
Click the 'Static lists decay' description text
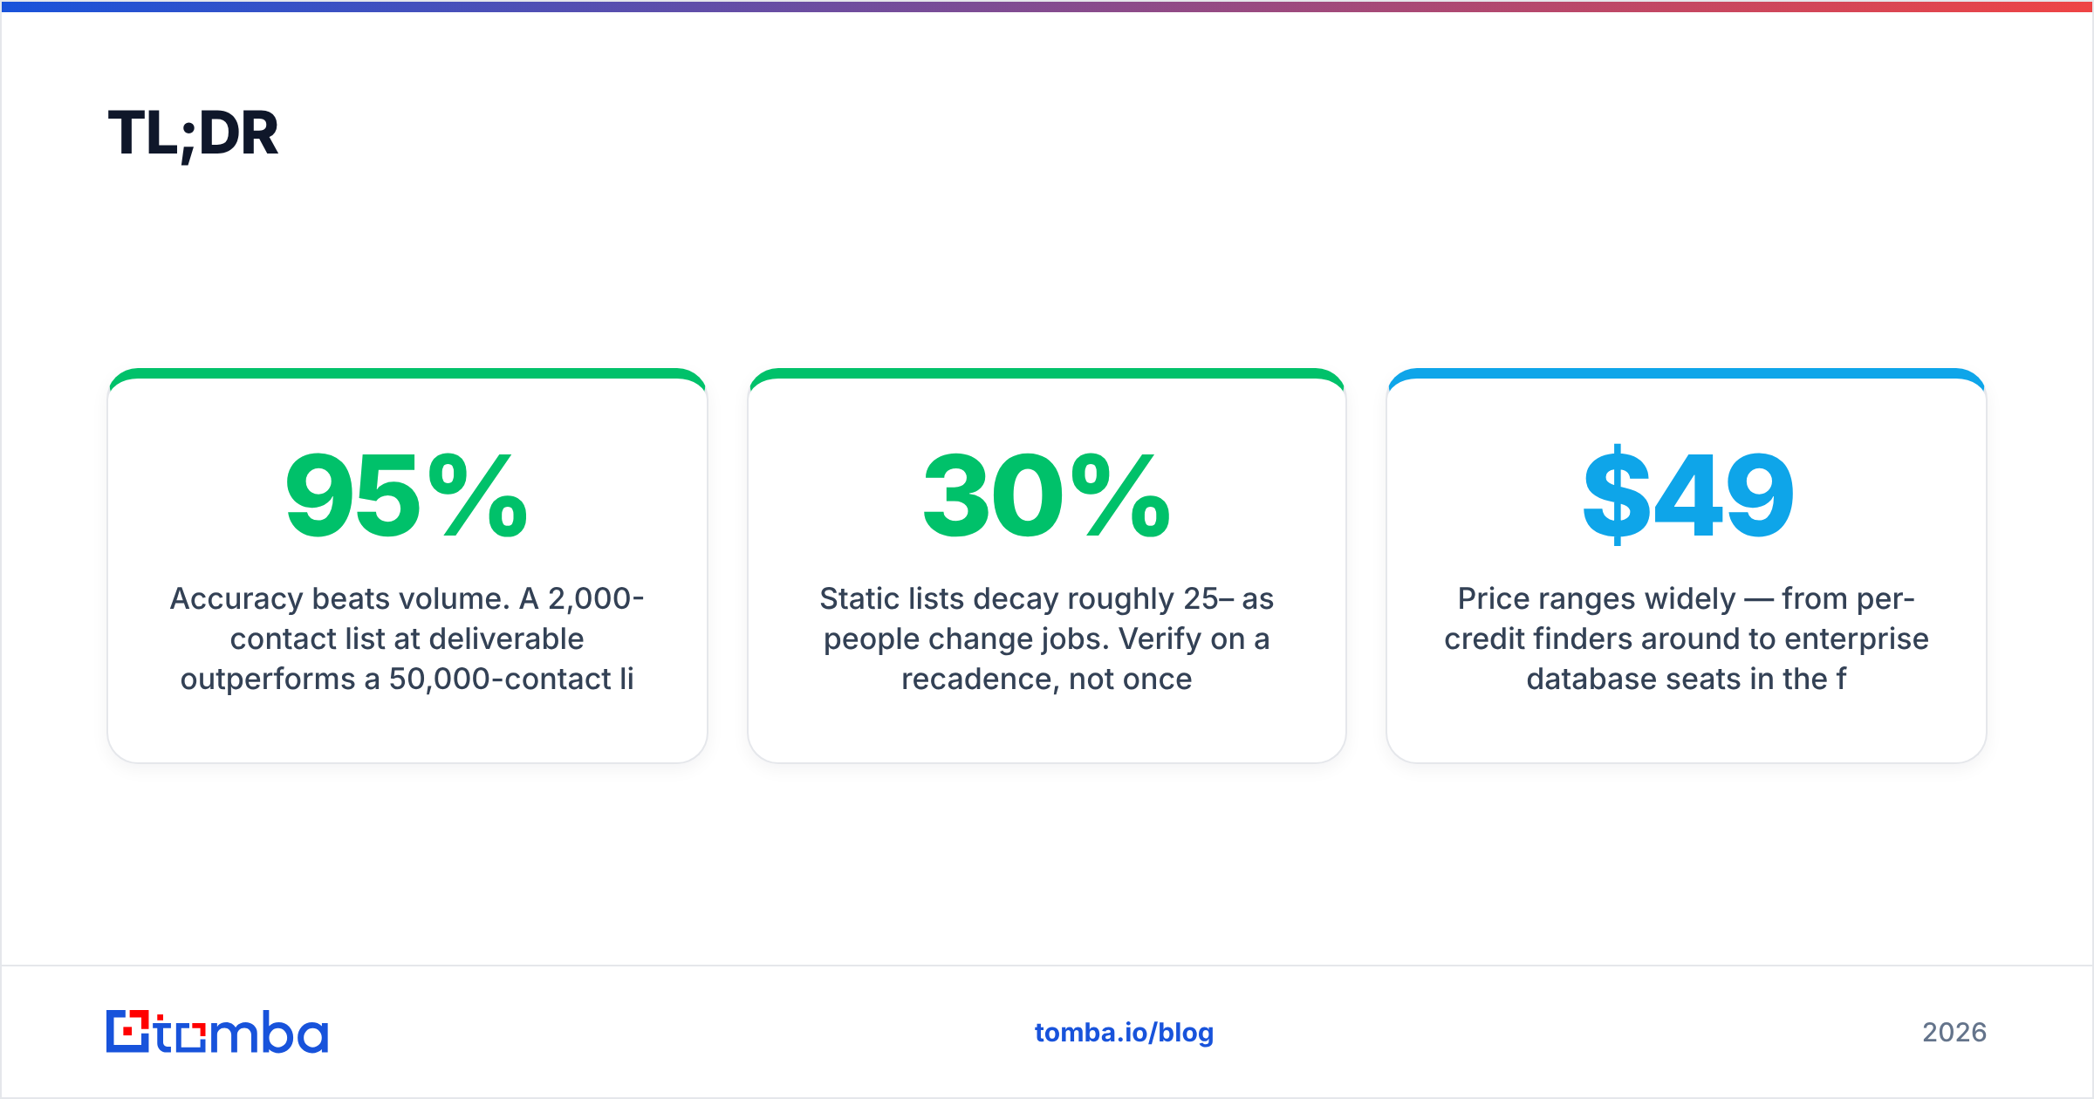tap(1047, 638)
